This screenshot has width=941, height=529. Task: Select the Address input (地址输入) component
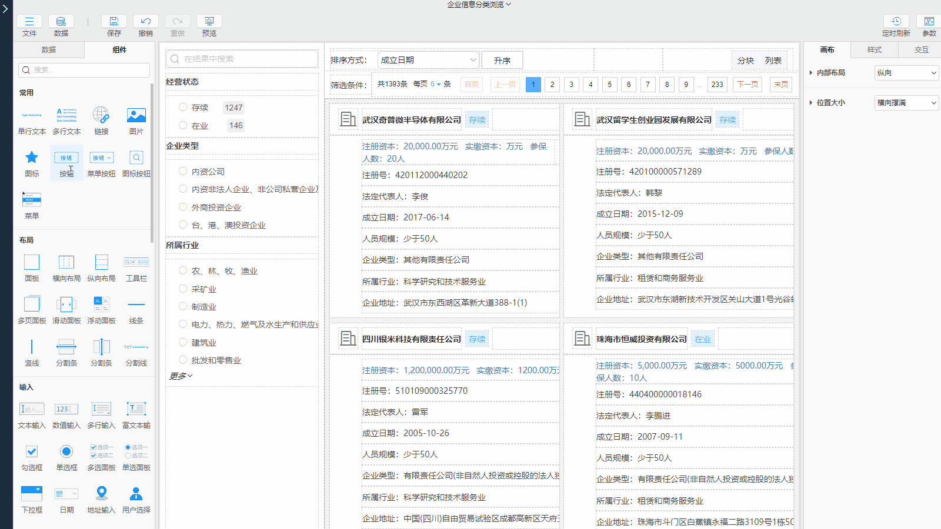pos(101,494)
